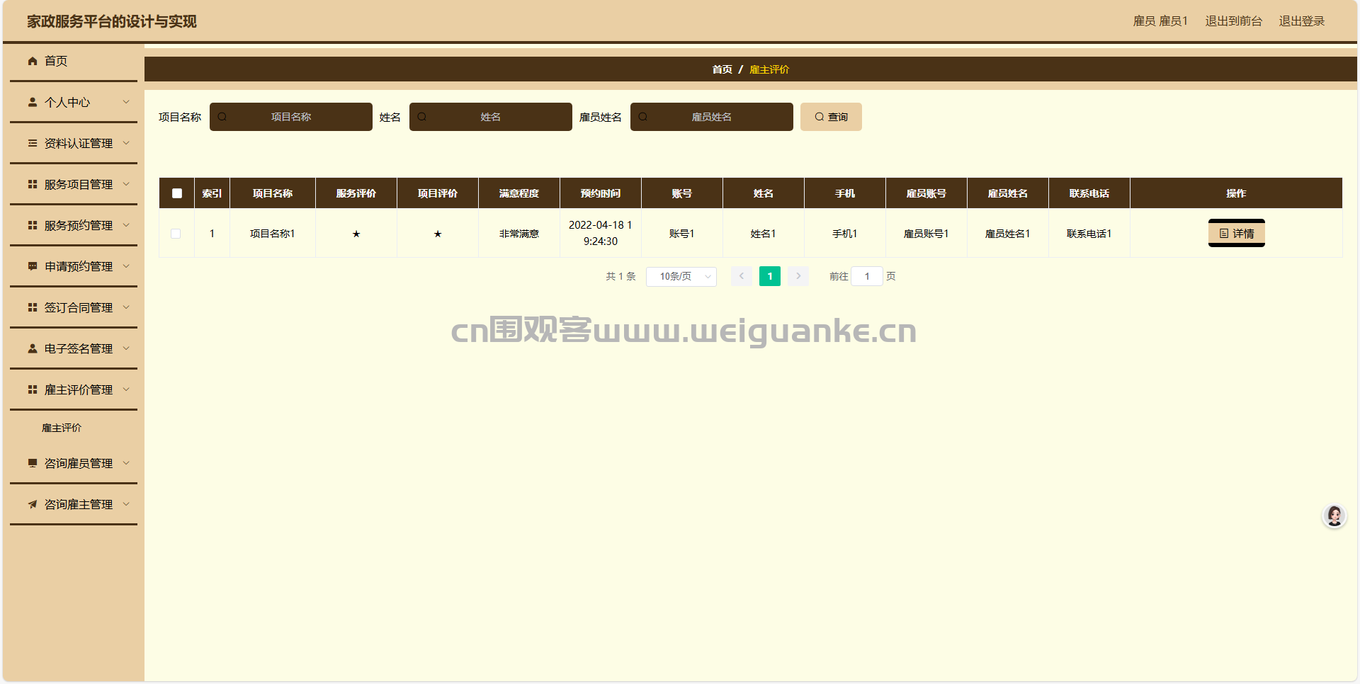Go to next page arrow

tap(798, 276)
